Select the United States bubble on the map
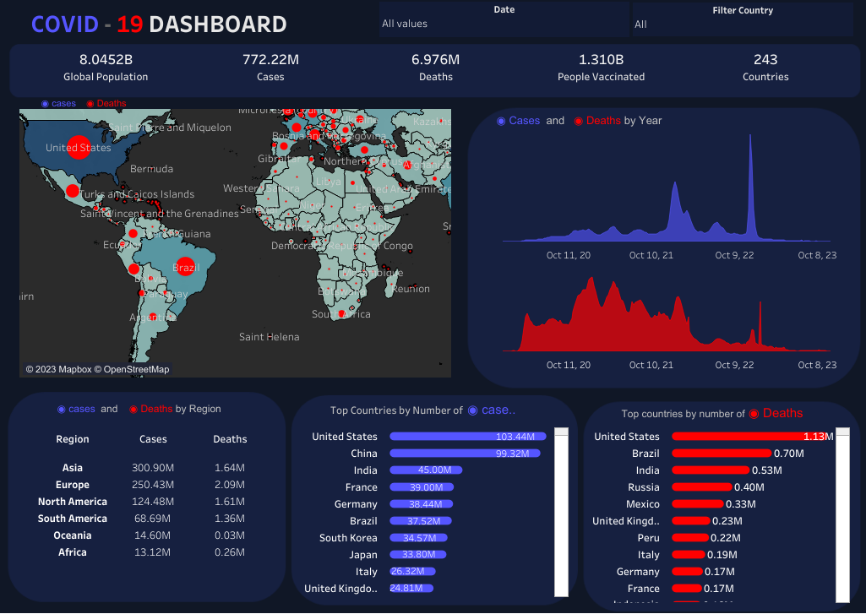This screenshot has height=614, width=866. tap(78, 148)
